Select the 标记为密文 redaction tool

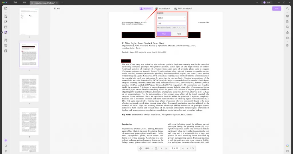click(x=146, y=9)
